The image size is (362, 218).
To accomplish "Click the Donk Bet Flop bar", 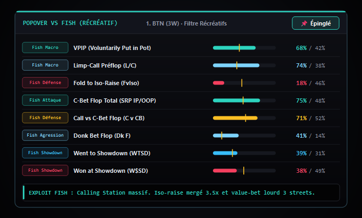I will click(244, 136).
